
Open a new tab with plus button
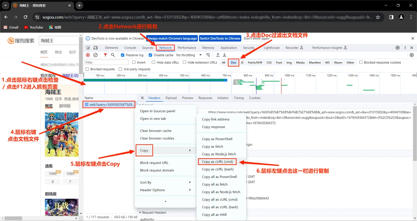coord(79,5)
